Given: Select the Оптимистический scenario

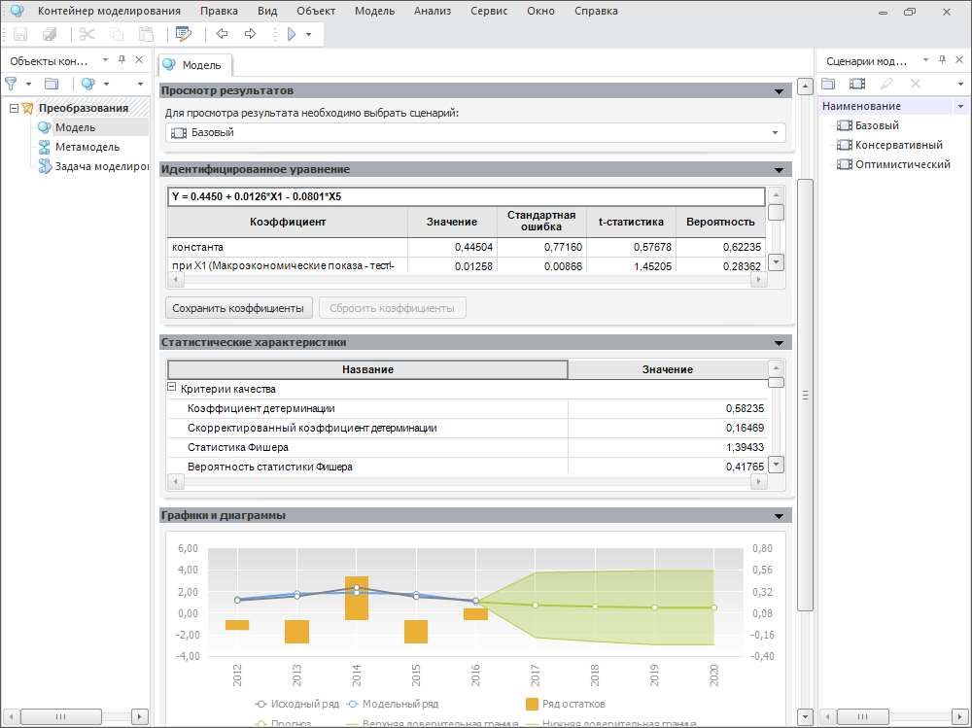Looking at the screenshot, I should pyautogui.click(x=902, y=164).
